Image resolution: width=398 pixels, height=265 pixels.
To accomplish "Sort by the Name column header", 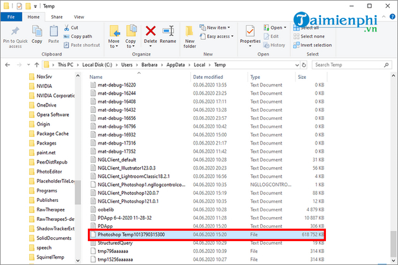I will click(96, 77).
